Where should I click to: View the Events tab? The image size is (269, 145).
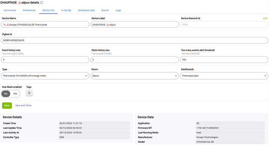click(105, 10)
